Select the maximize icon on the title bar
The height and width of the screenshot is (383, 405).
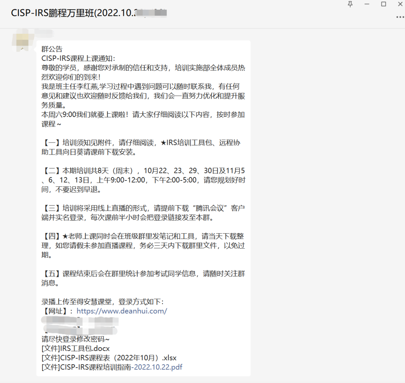384,5
